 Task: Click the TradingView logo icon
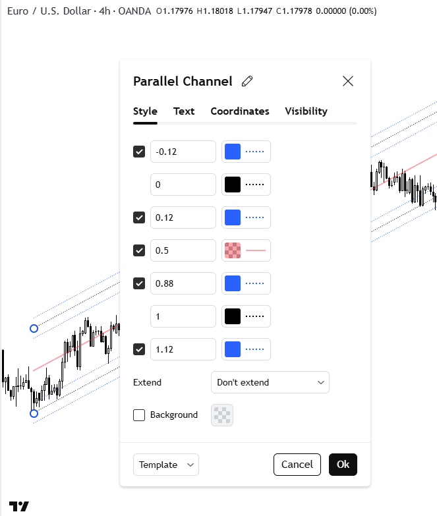coord(20,506)
